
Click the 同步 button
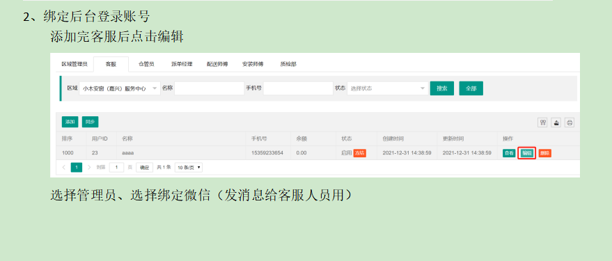pyautogui.click(x=90, y=122)
